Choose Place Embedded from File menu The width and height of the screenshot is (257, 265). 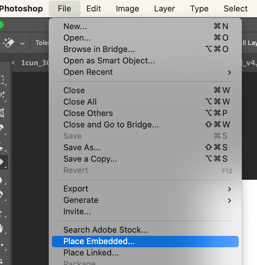point(99,242)
